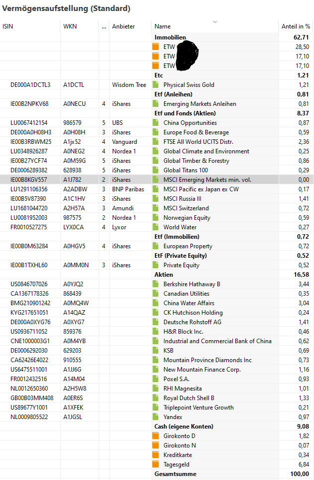Sort by the ISIN column header

point(8,26)
